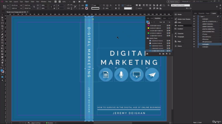
Task: Collapse the Layer 1 tree
Action: point(199,17)
